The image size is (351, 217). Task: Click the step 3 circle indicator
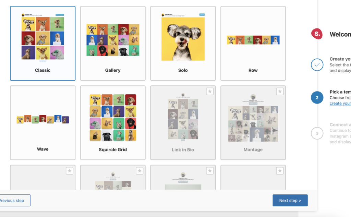317,133
